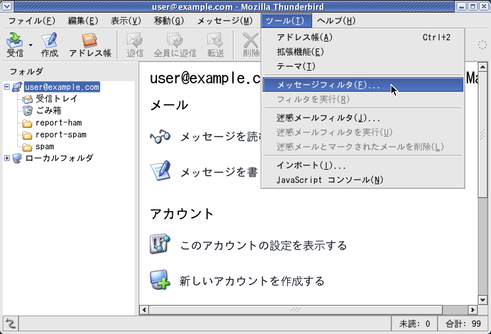Click the 削除 (Delete) toolbar icon
The image size is (491, 334).
point(251,45)
